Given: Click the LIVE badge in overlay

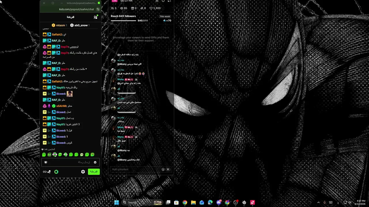Looking at the screenshot, I should point(115,1).
